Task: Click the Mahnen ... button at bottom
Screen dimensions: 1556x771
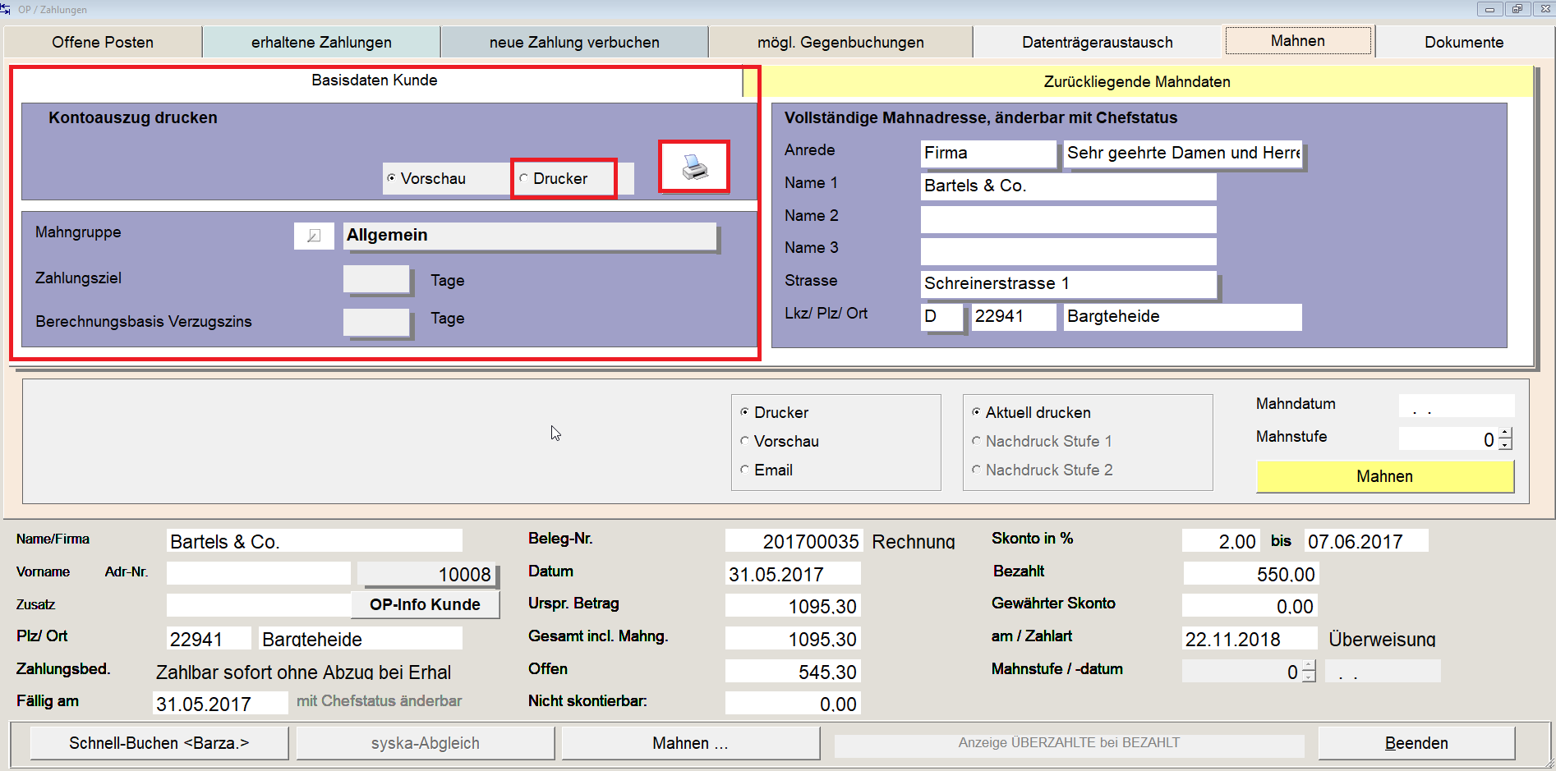Action: pos(690,743)
